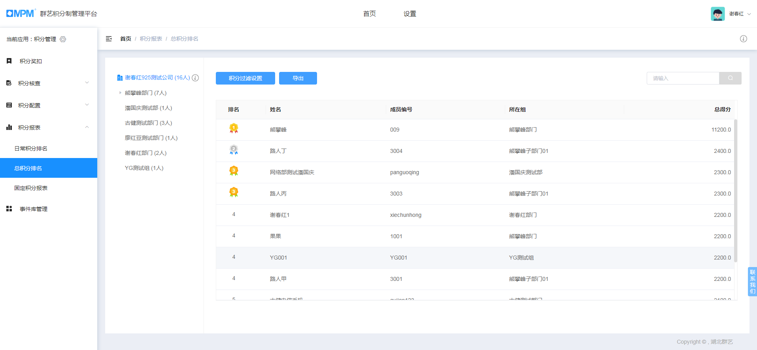Click the 请输入 search input field
Viewport: 757px width, 350px height.
click(x=683, y=78)
